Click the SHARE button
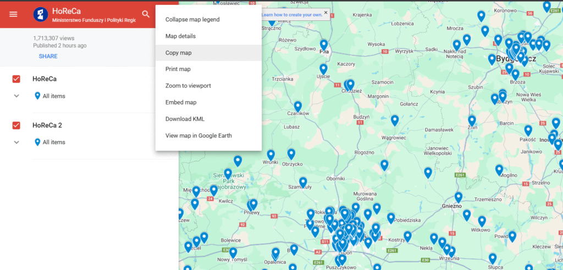 coord(48,56)
